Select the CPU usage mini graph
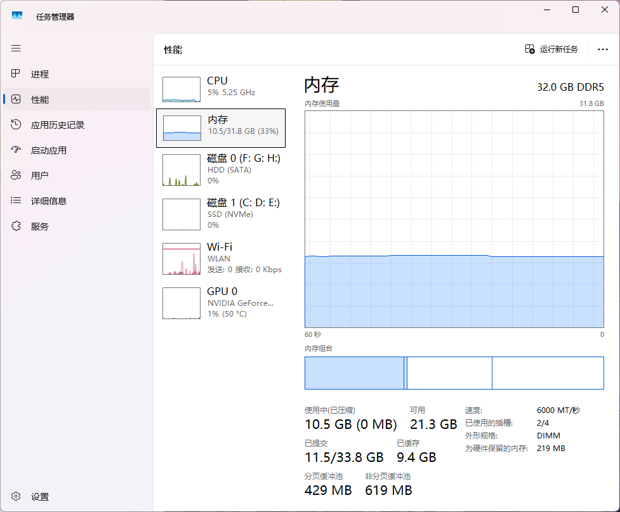Viewport: 620px width, 512px height. coord(181,89)
